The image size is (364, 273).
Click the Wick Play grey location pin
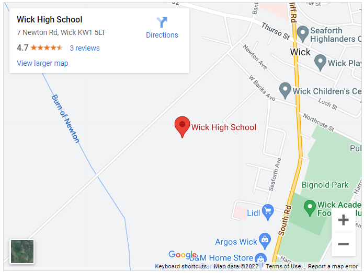(x=320, y=63)
